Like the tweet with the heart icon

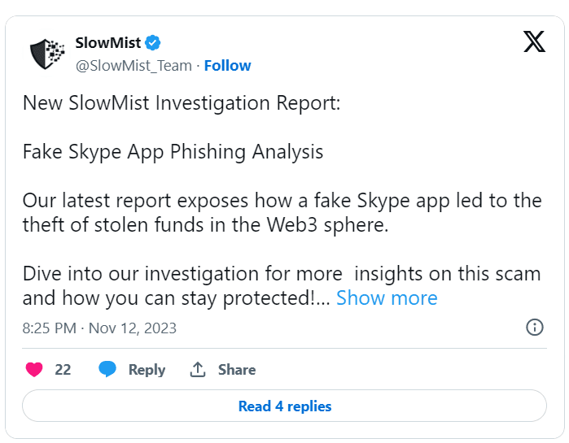[x=34, y=370]
